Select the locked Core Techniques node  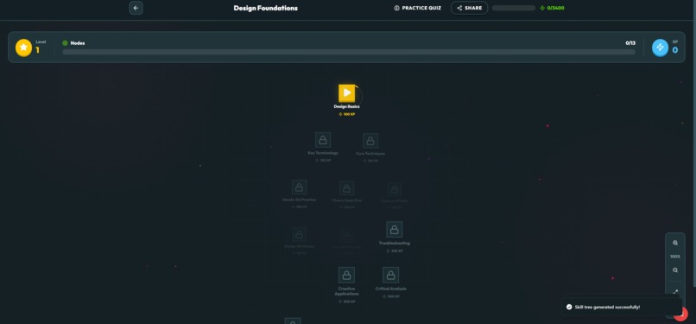[370, 141]
